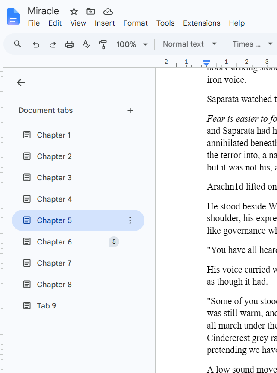This screenshot has width=277, height=373.
Task: Run spelling and grammar check
Action: pyautogui.click(x=86, y=44)
